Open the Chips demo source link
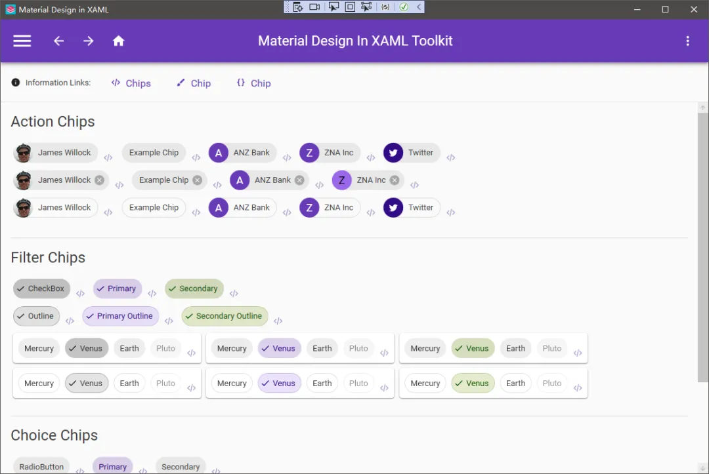The image size is (709, 474). click(131, 83)
